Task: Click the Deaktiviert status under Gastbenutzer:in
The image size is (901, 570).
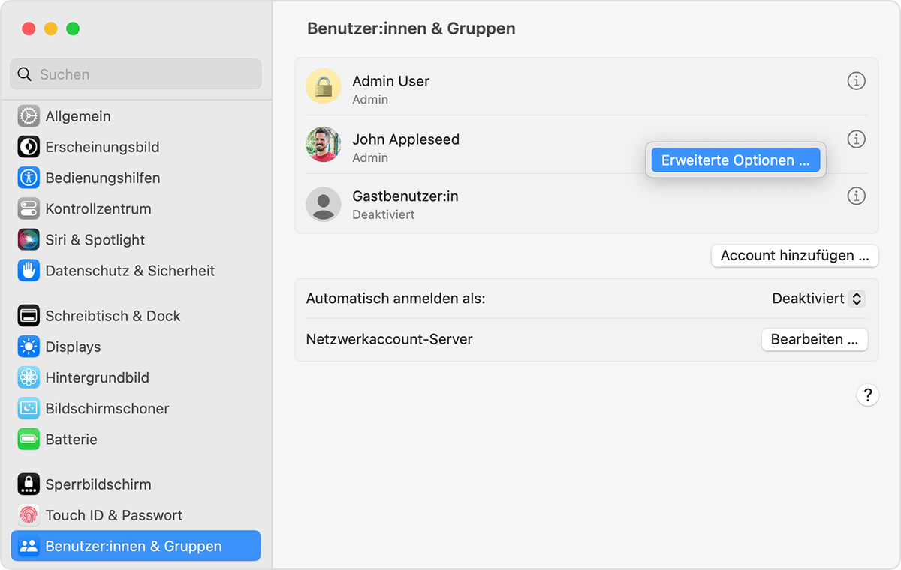Action: pyautogui.click(x=384, y=214)
